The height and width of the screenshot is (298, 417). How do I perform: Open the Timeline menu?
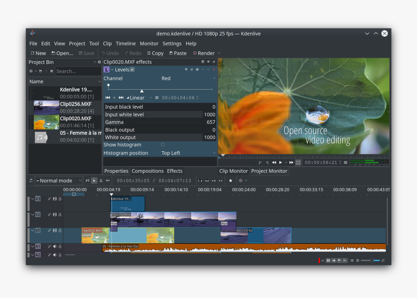tap(126, 44)
